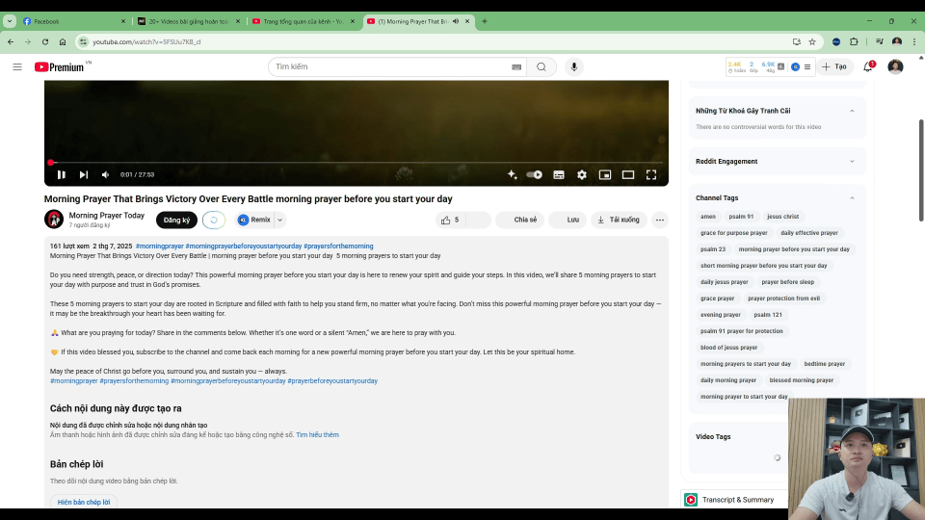Expand the Reddit Engagement section
This screenshot has height=520, width=925.
point(852,161)
